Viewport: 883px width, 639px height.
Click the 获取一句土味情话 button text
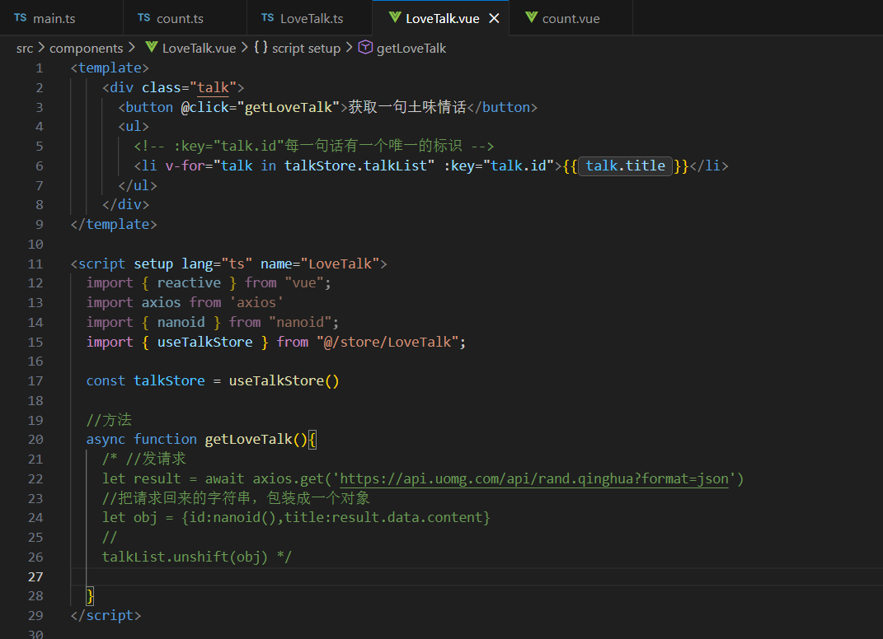[407, 107]
